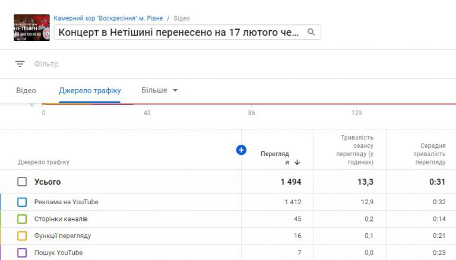Switch to the Відео tab
Image resolution: width=456 pixels, height=260 pixels.
click(x=26, y=91)
